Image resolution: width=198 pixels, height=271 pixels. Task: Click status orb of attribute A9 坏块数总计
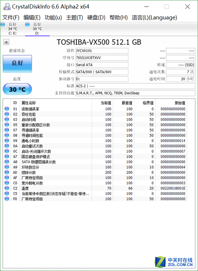7,167
